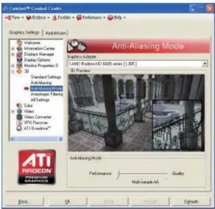Image resolution: width=215 pixels, height=209 pixels.
Task: Open the Help menu
Action: click(x=116, y=17)
